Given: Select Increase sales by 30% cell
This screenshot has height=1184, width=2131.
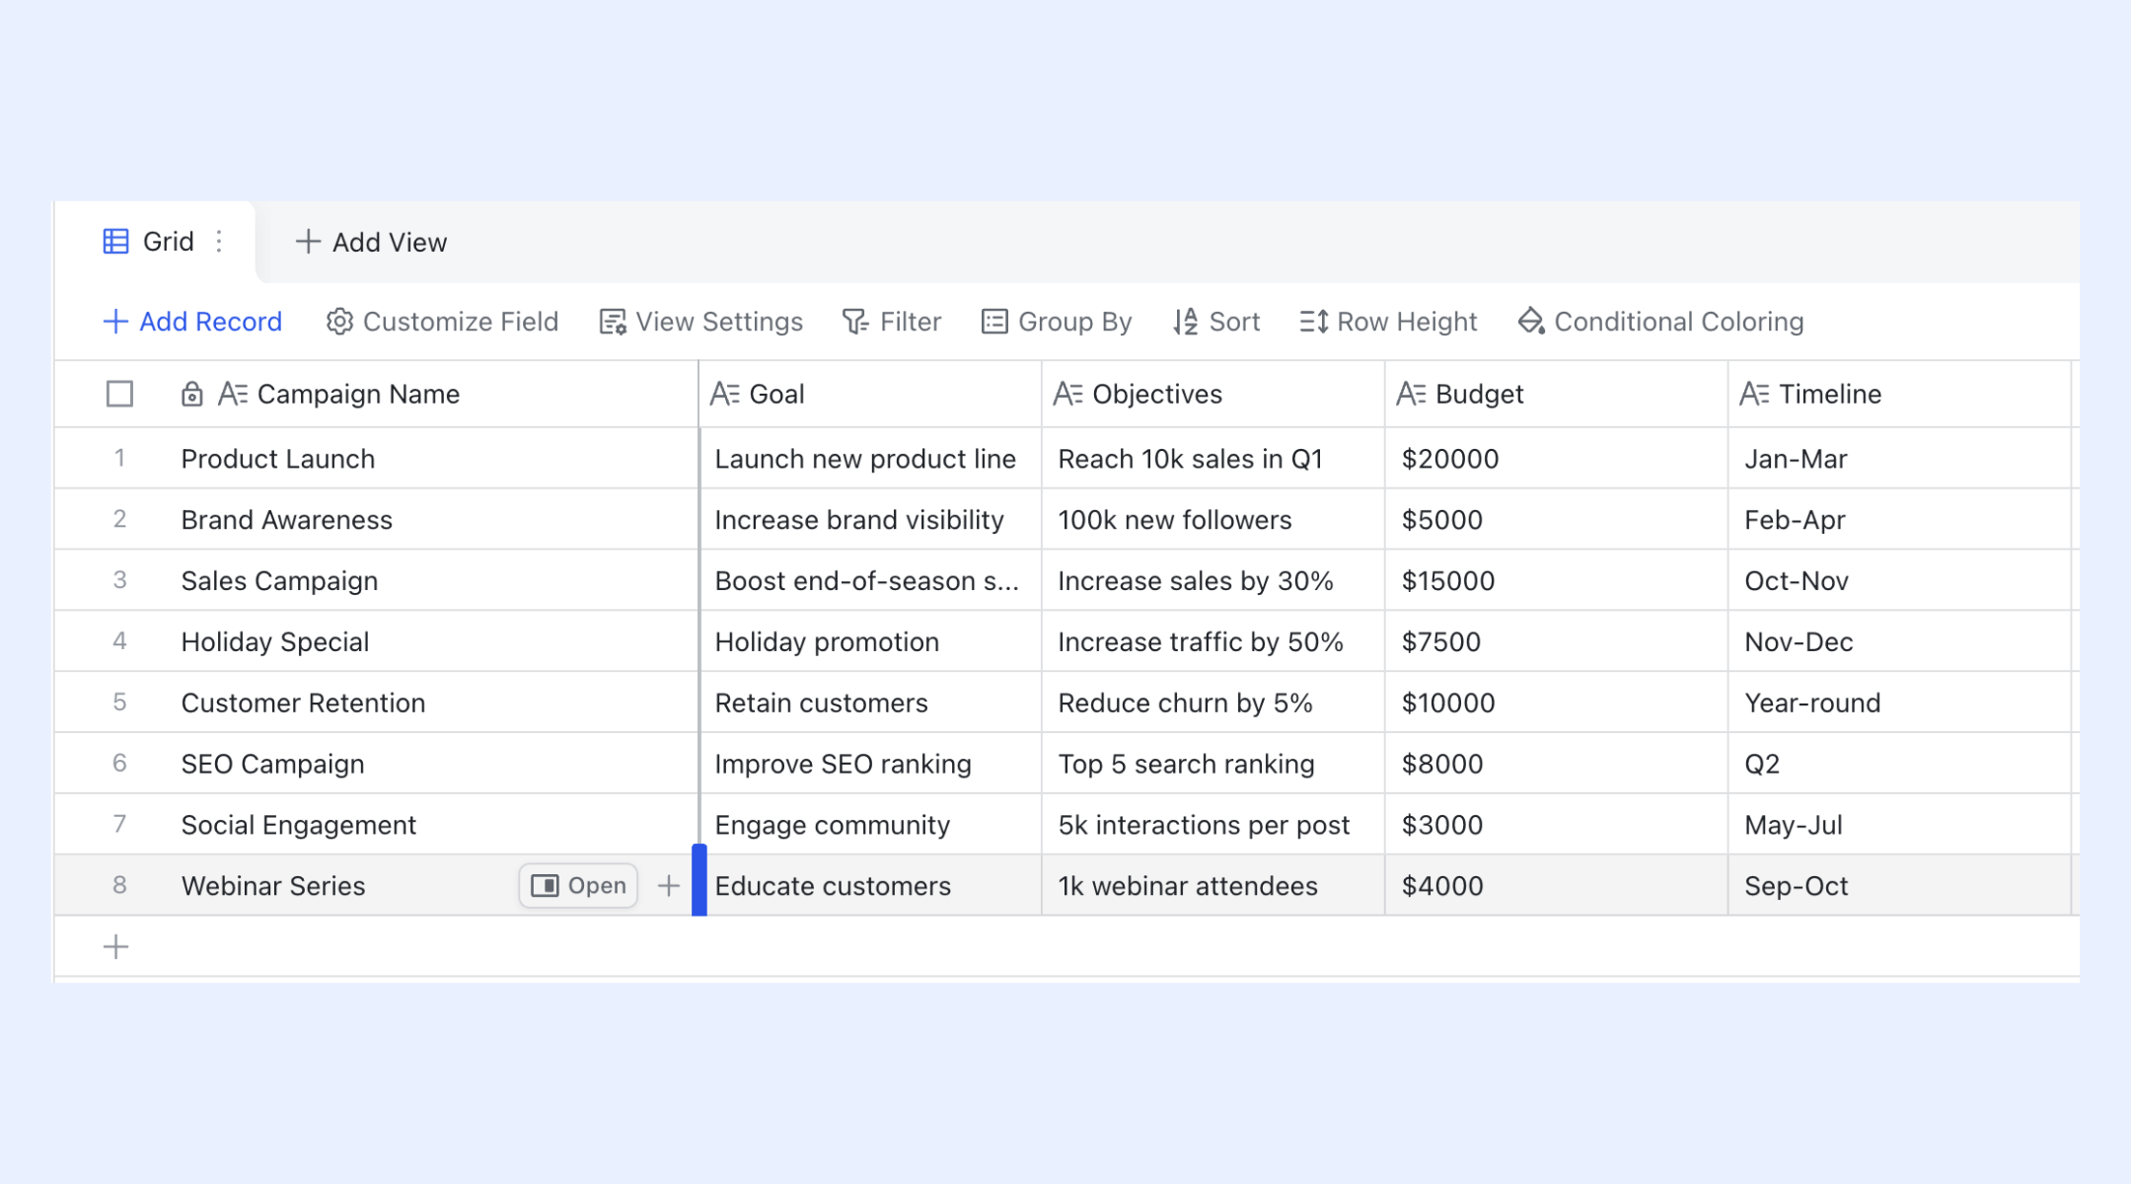Looking at the screenshot, I should pyautogui.click(x=1213, y=581).
